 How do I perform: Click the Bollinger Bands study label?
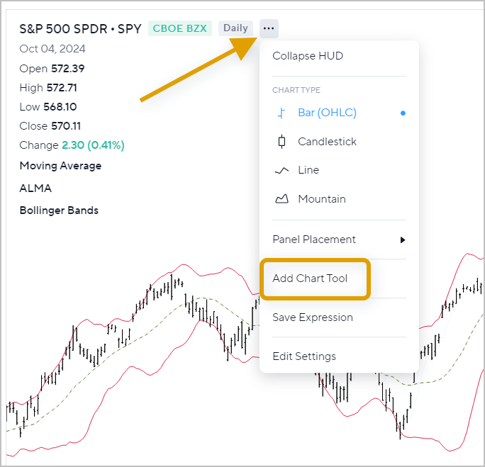coord(59,210)
